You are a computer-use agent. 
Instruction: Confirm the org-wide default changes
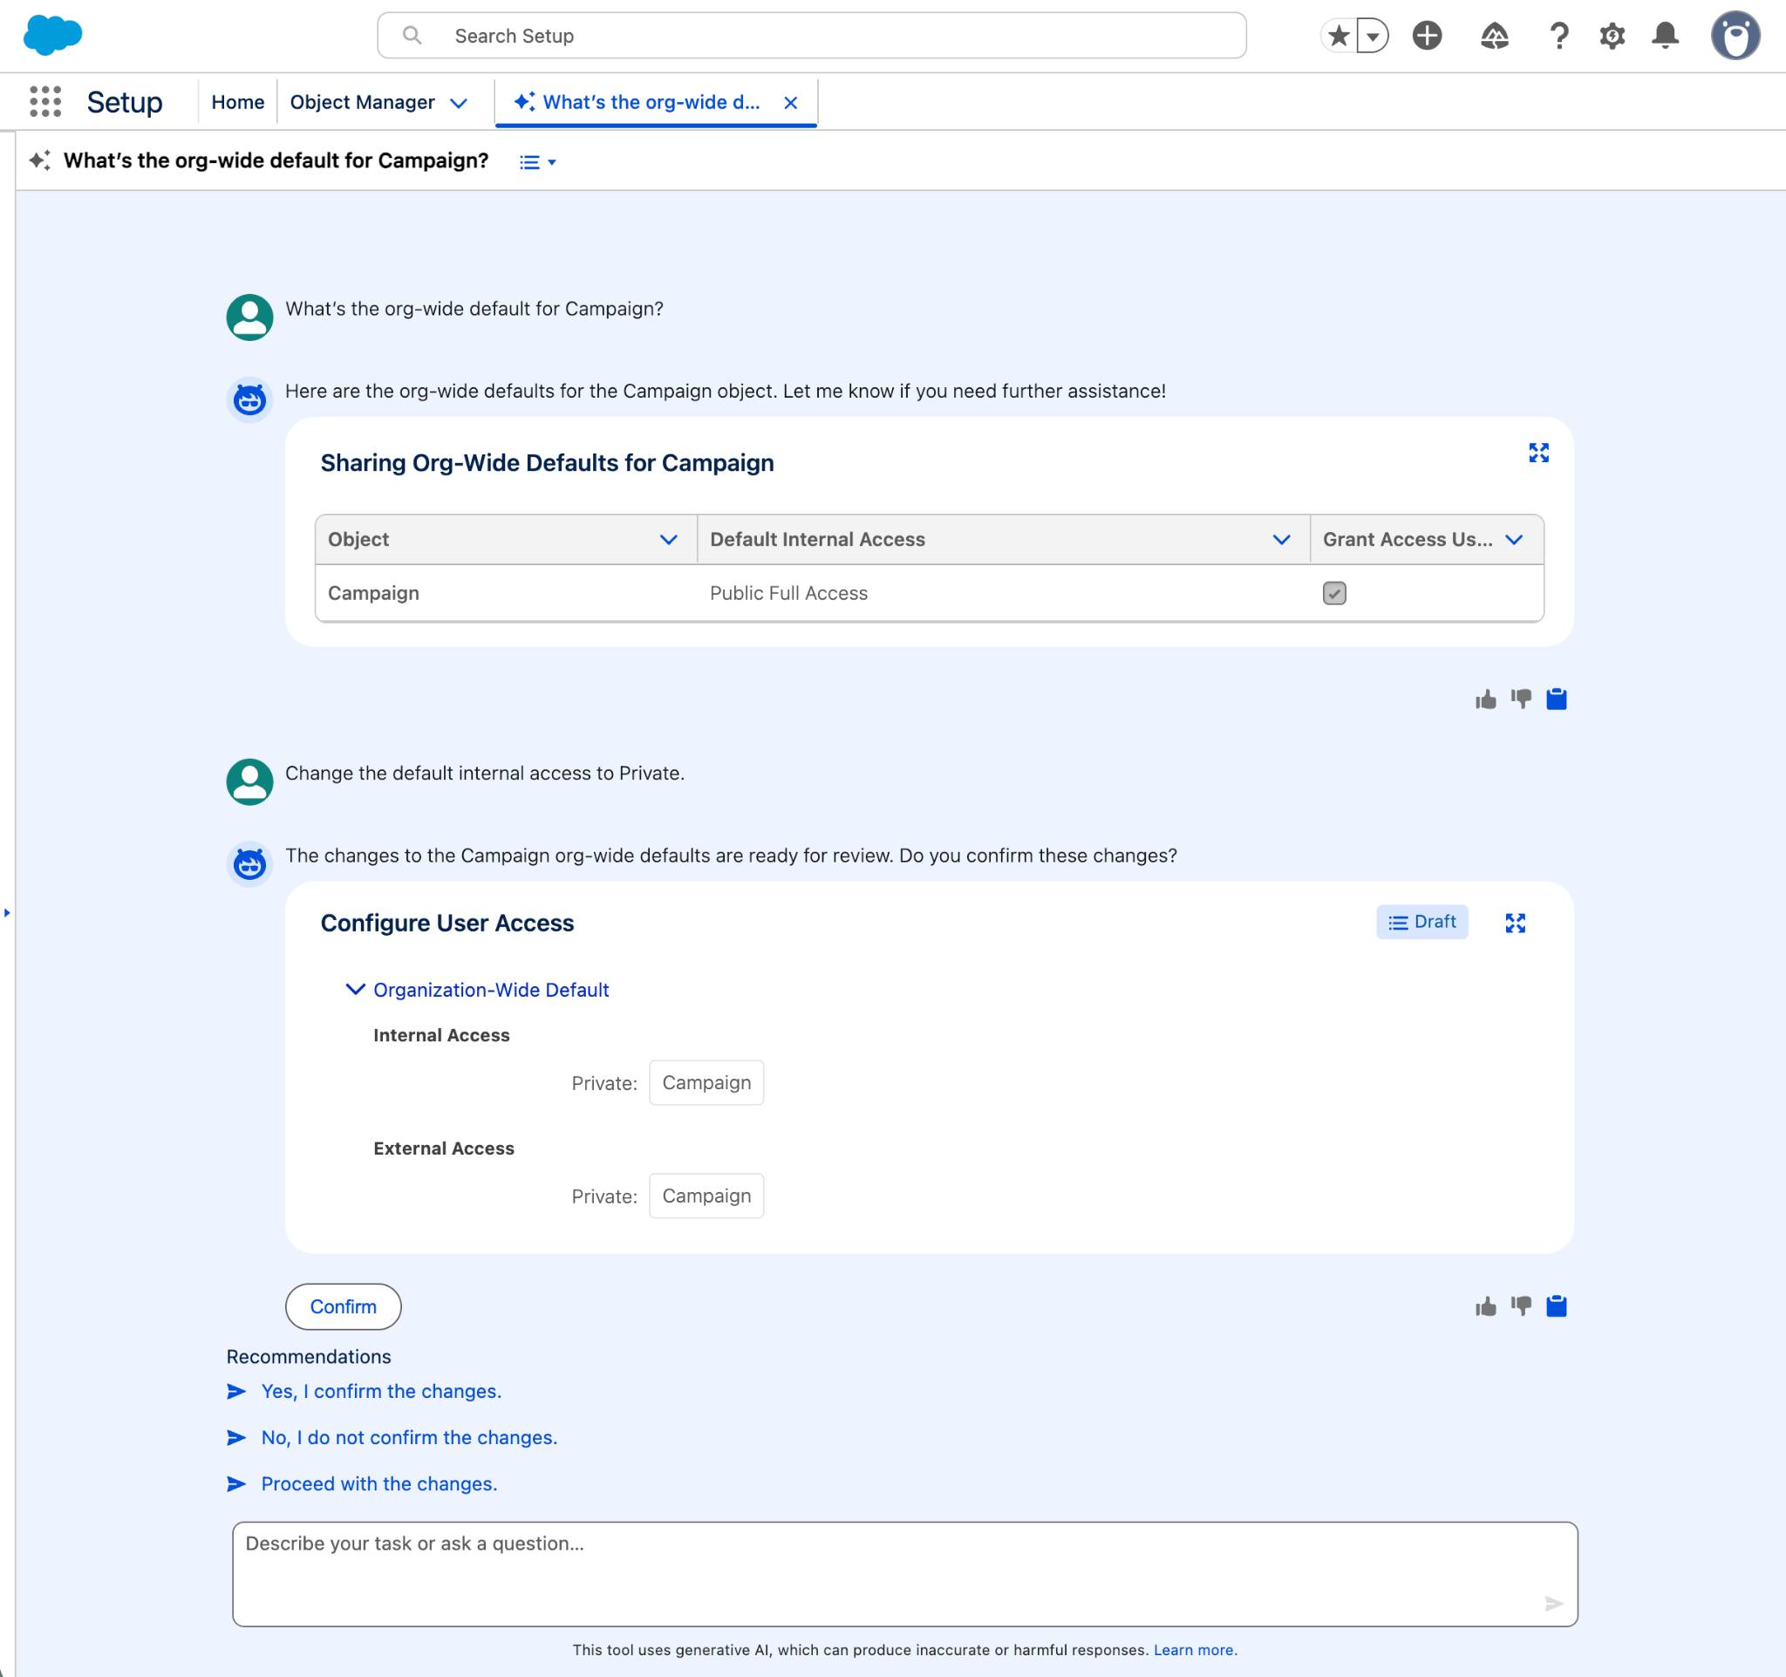point(344,1306)
